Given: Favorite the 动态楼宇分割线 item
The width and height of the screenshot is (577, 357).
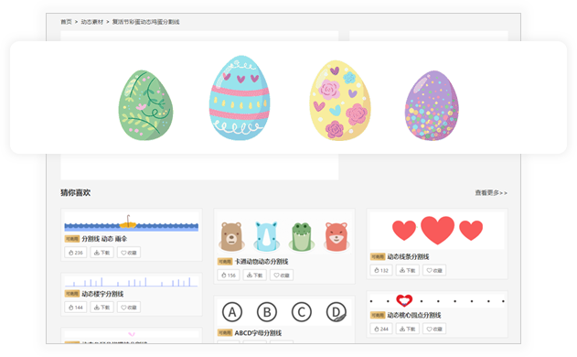Looking at the screenshot, I should coord(129,308).
